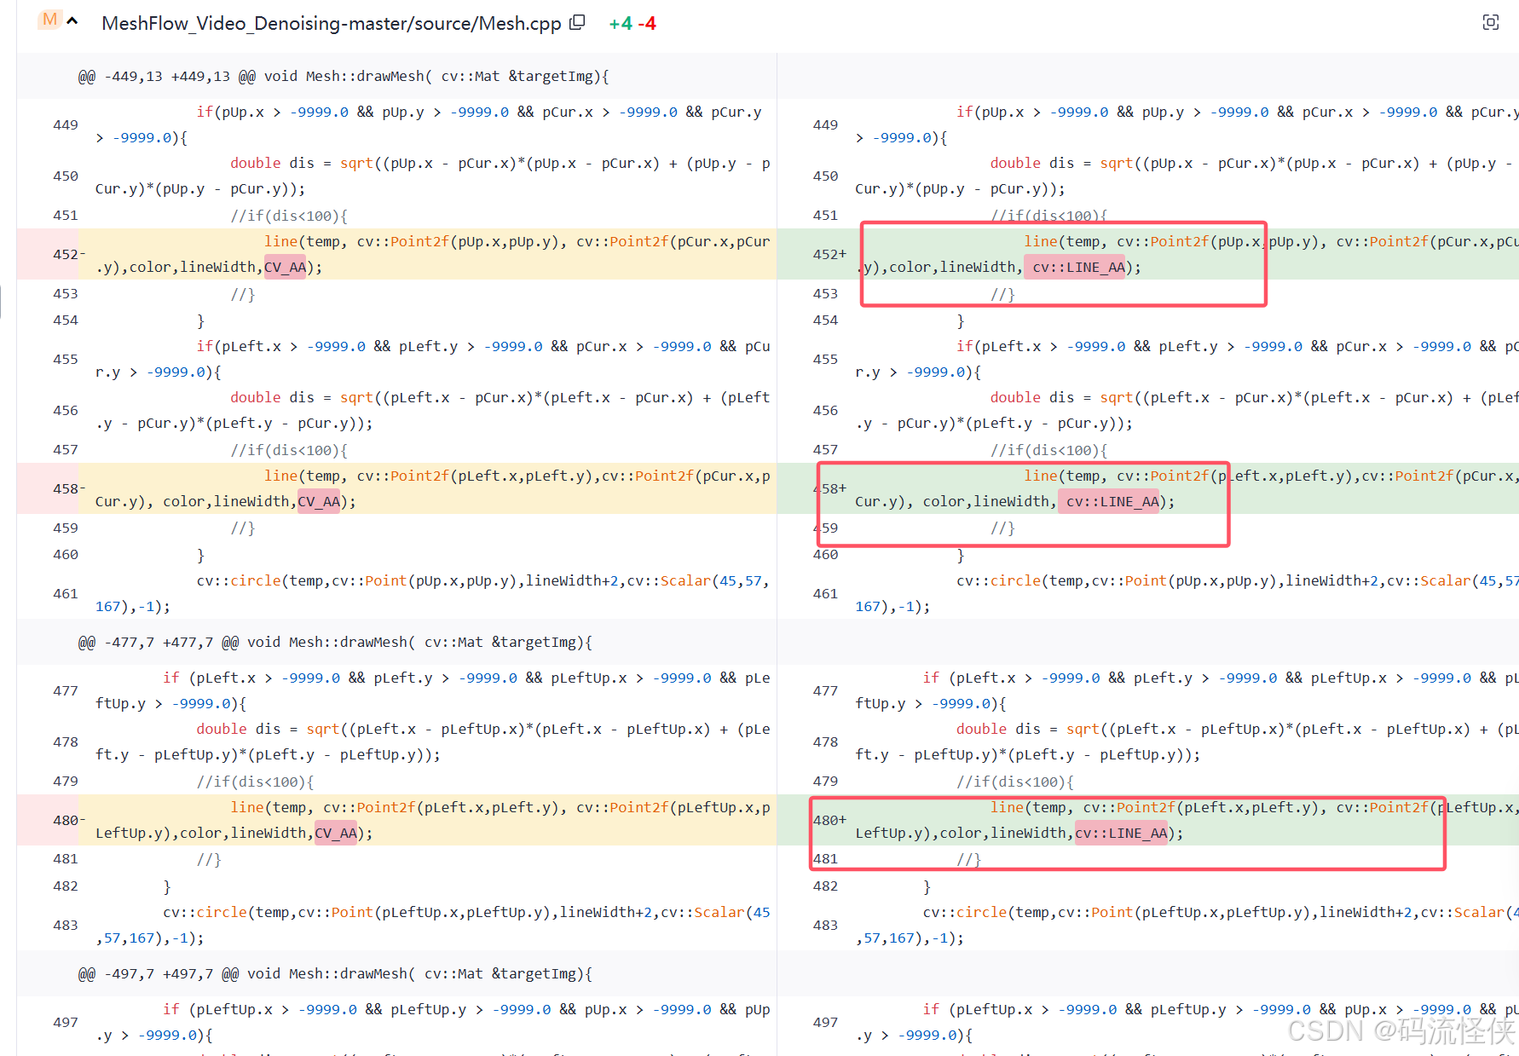Click line number 483 in the left pane
Viewport: 1519px width, 1056px height.
click(x=66, y=925)
